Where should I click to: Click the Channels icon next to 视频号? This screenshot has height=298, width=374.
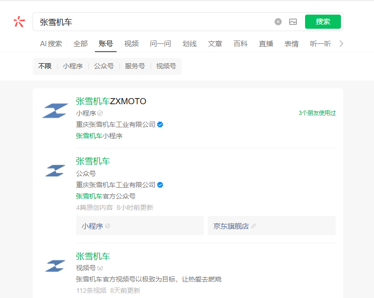[x=100, y=268]
